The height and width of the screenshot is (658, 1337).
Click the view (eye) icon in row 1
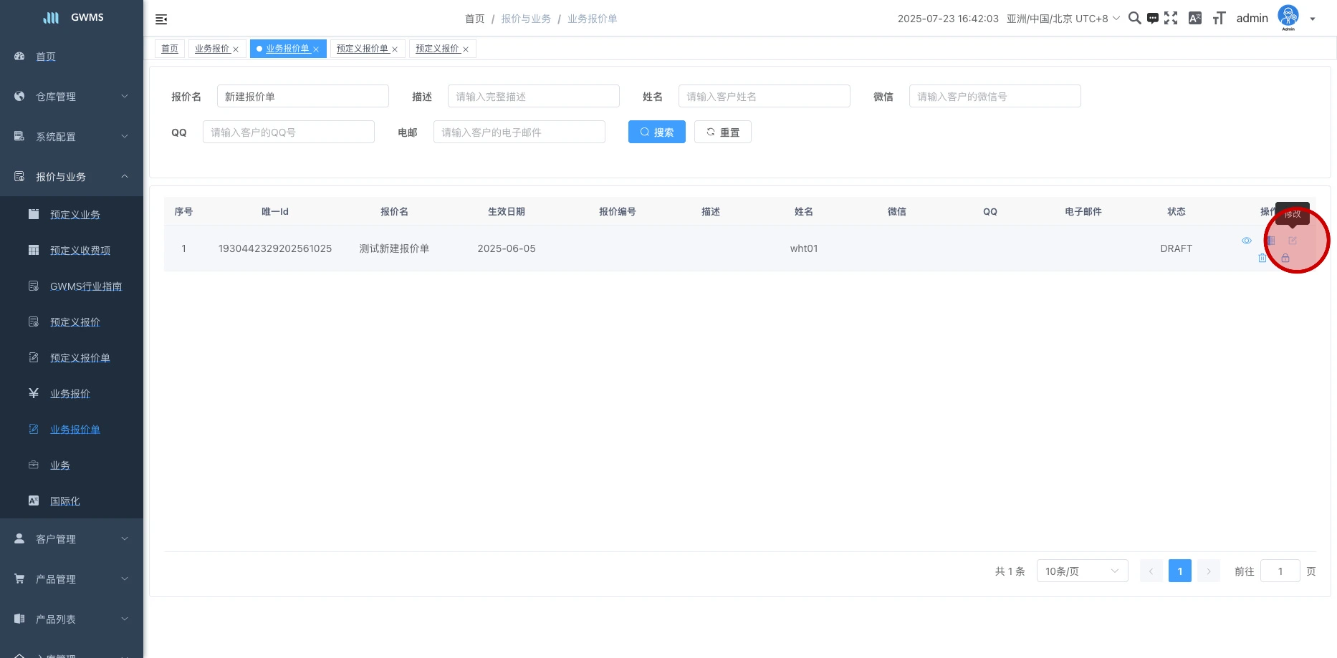click(x=1246, y=241)
